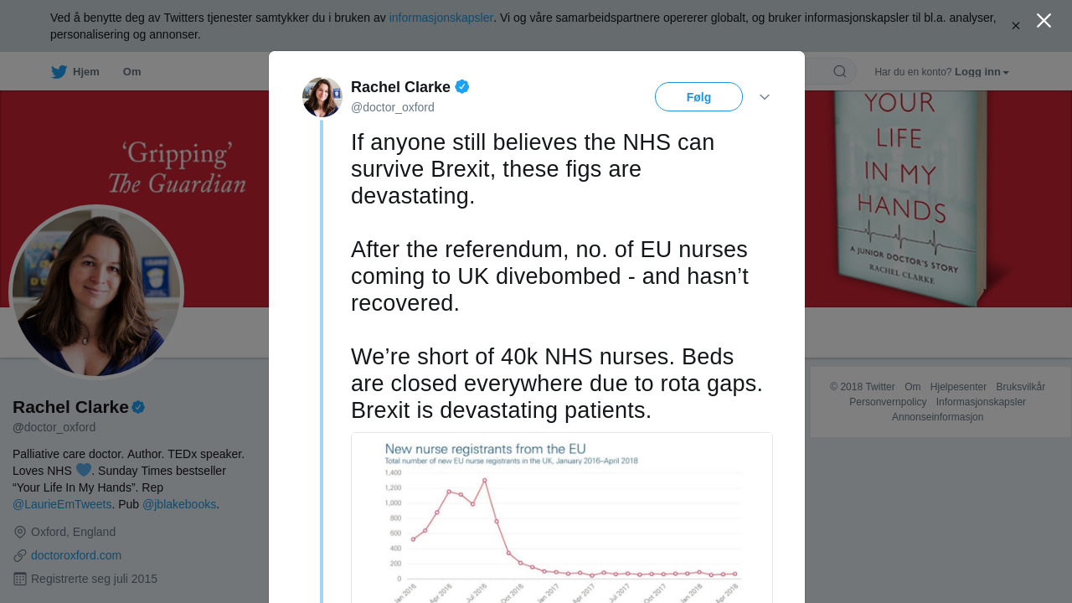Click the Twitter bird Hjem icon
1072x603 pixels.
59,72
